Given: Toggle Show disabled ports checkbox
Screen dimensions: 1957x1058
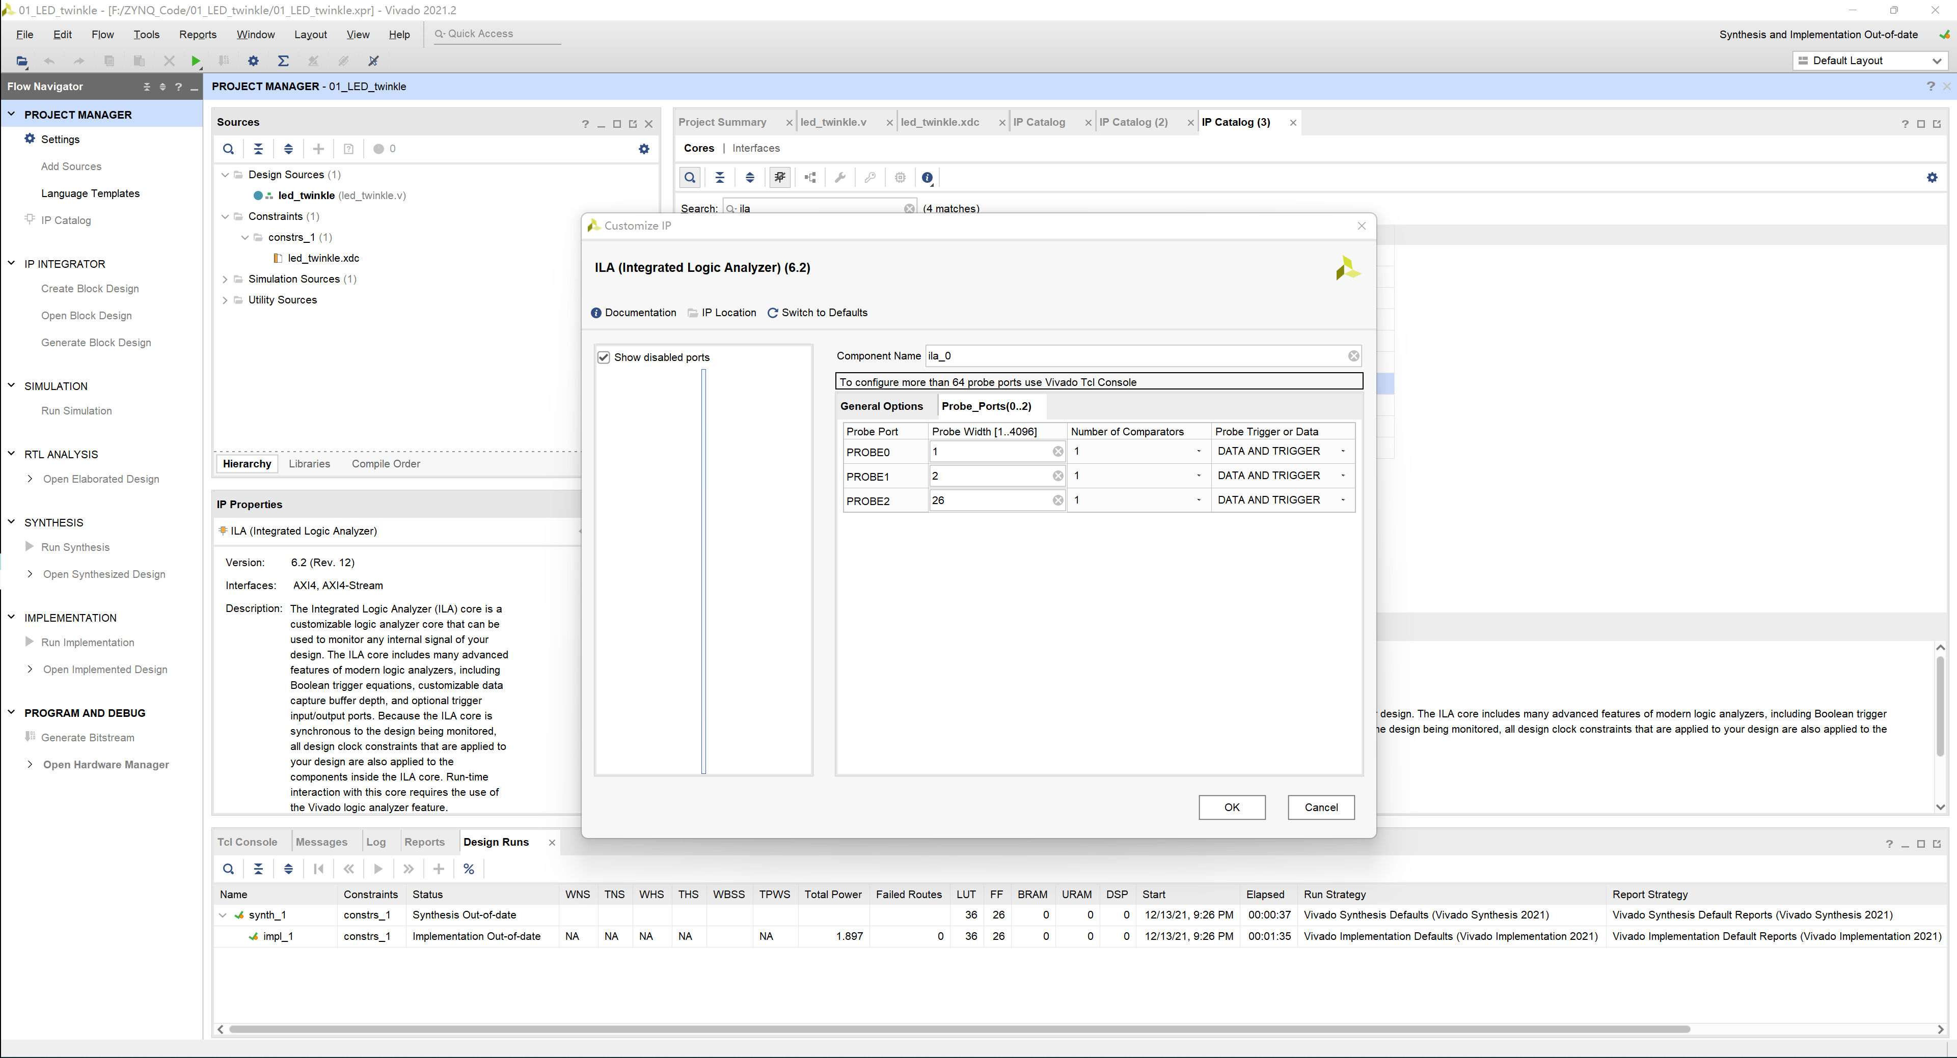Looking at the screenshot, I should pyautogui.click(x=602, y=356).
